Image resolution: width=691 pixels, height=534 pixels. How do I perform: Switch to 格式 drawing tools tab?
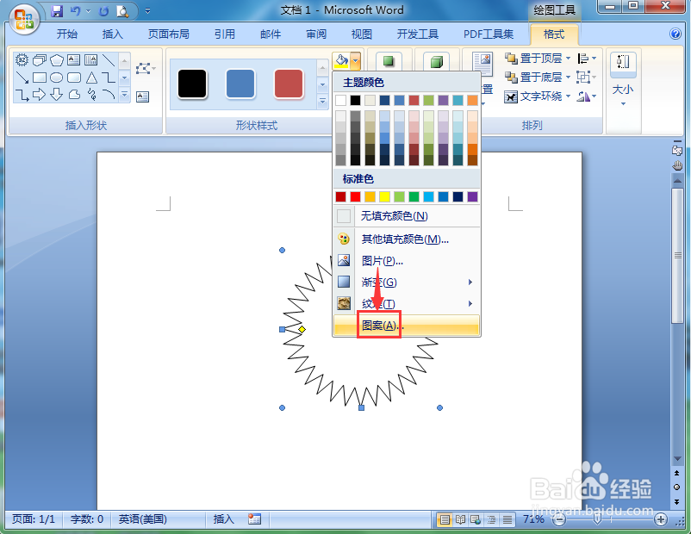click(554, 34)
